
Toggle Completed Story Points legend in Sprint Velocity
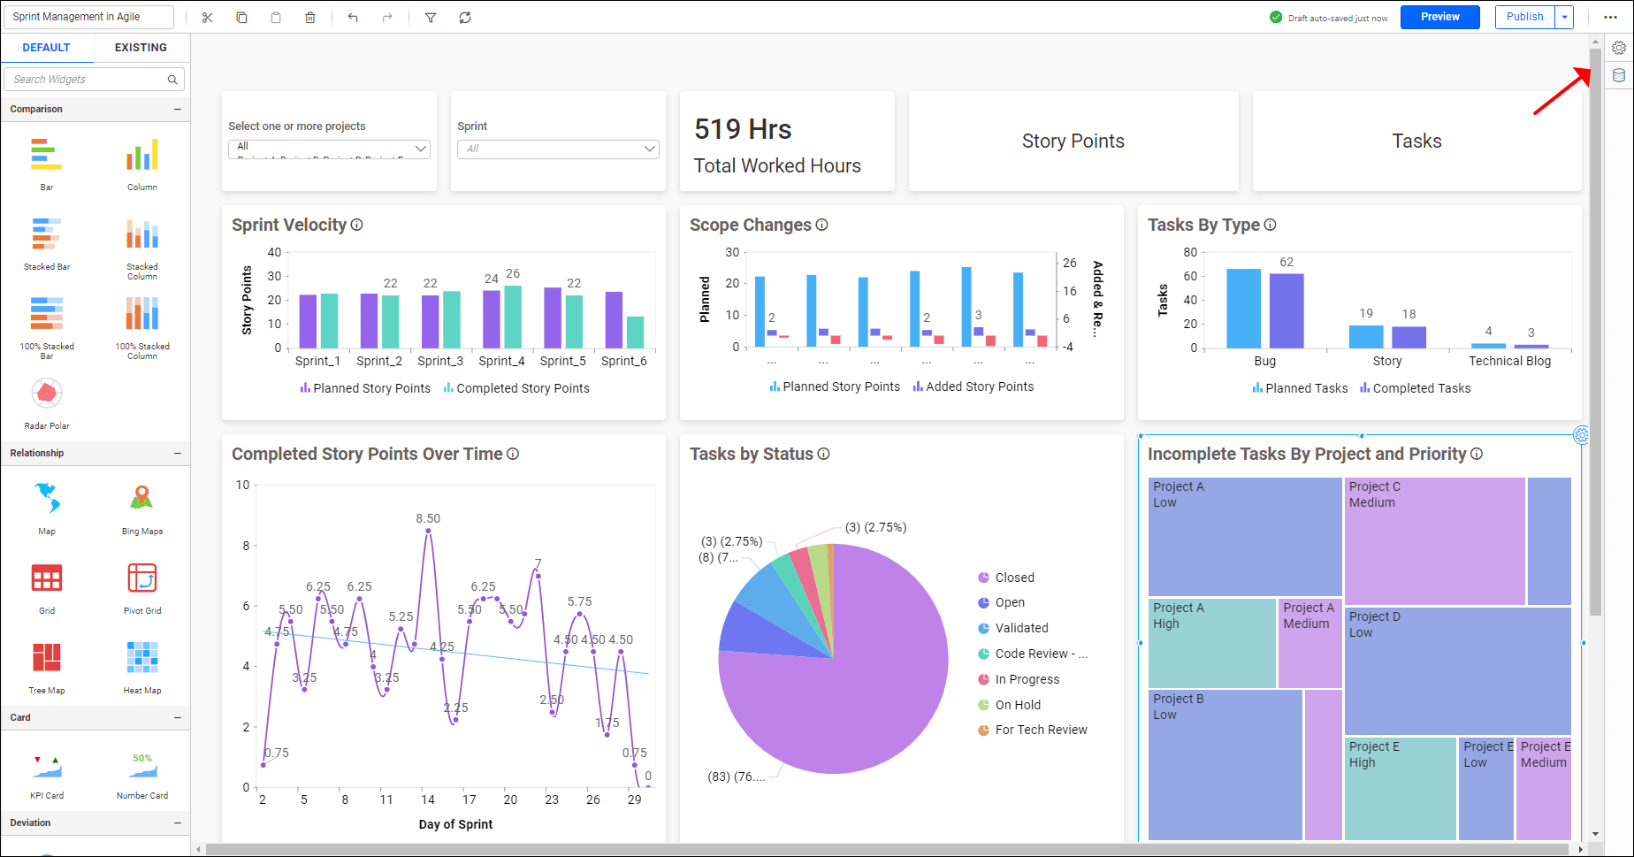(x=516, y=387)
